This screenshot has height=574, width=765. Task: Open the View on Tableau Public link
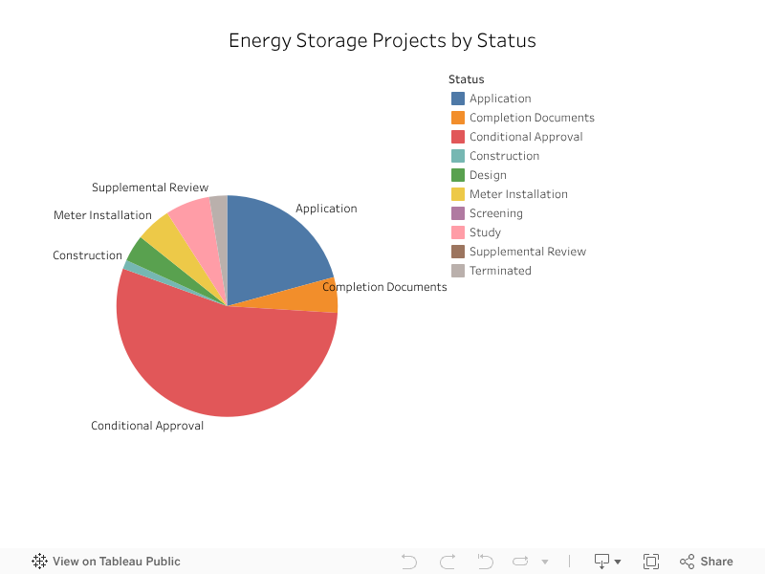point(115,562)
